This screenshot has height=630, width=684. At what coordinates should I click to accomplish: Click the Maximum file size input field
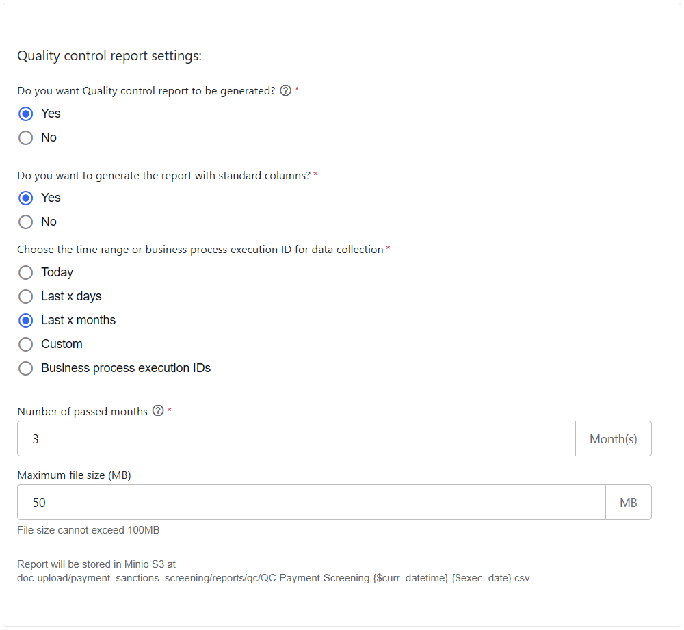[311, 502]
